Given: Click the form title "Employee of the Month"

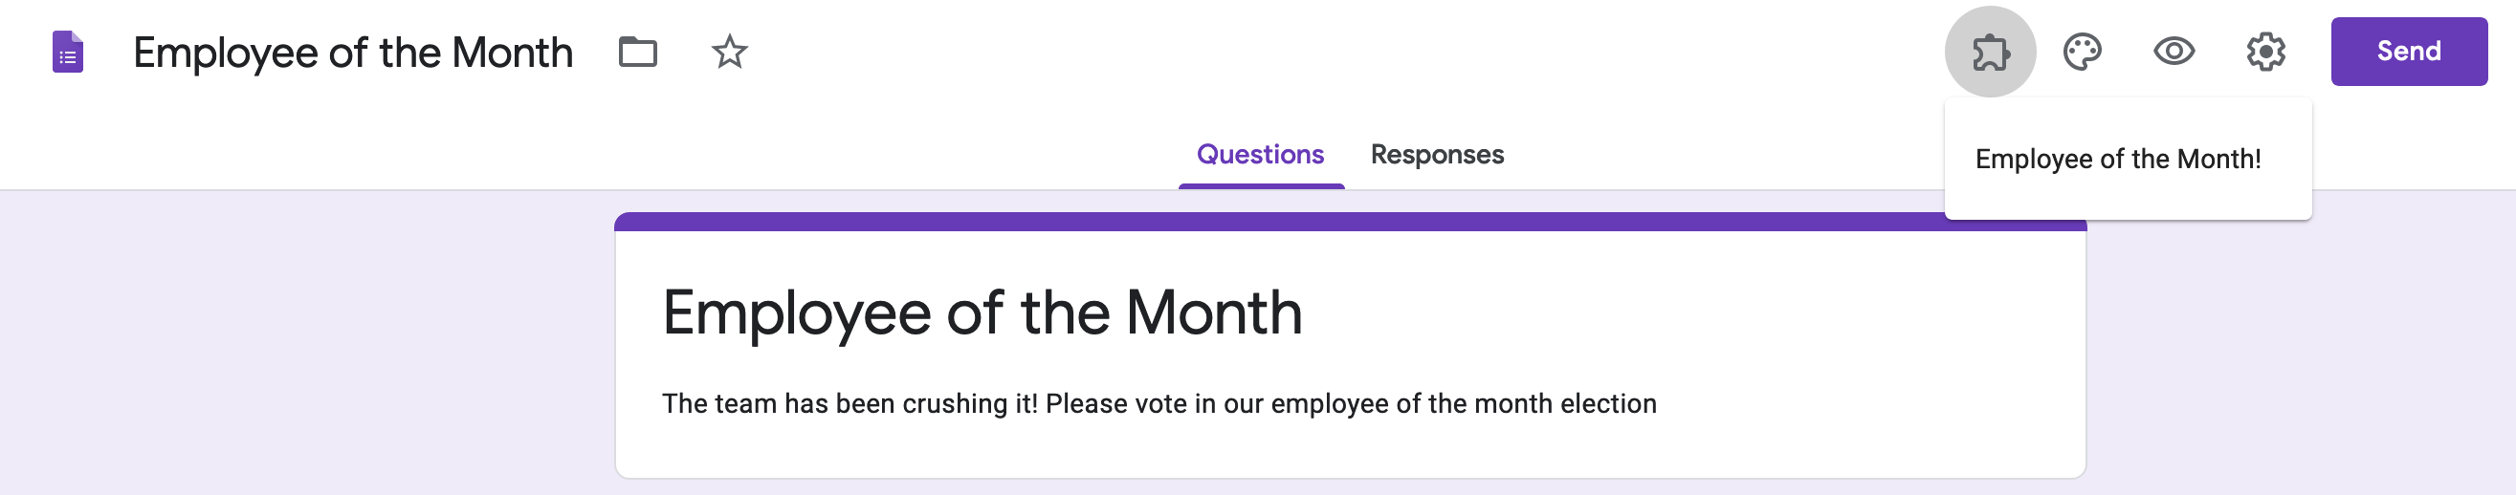Looking at the screenshot, I should 982,312.
